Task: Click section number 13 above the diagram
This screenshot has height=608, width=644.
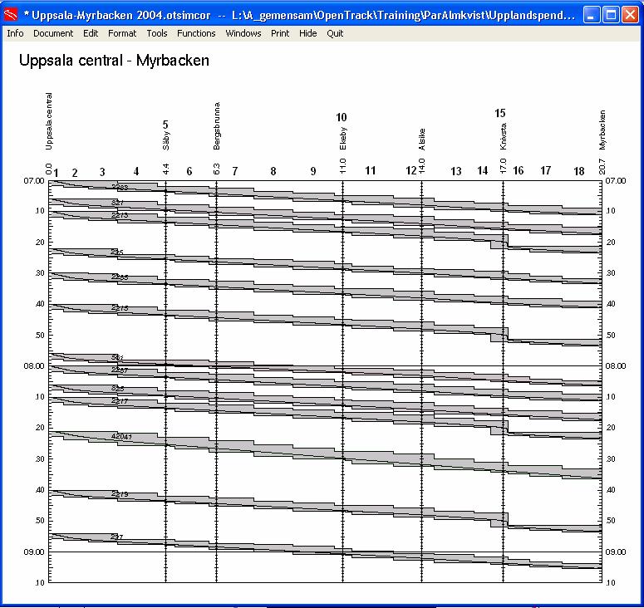Action: point(456,171)
